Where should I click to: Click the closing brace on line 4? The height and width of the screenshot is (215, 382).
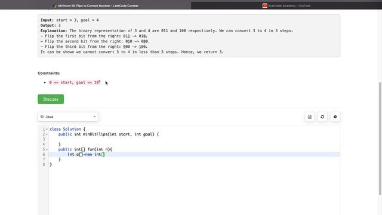pyautogui.click(x=60, y=145)
